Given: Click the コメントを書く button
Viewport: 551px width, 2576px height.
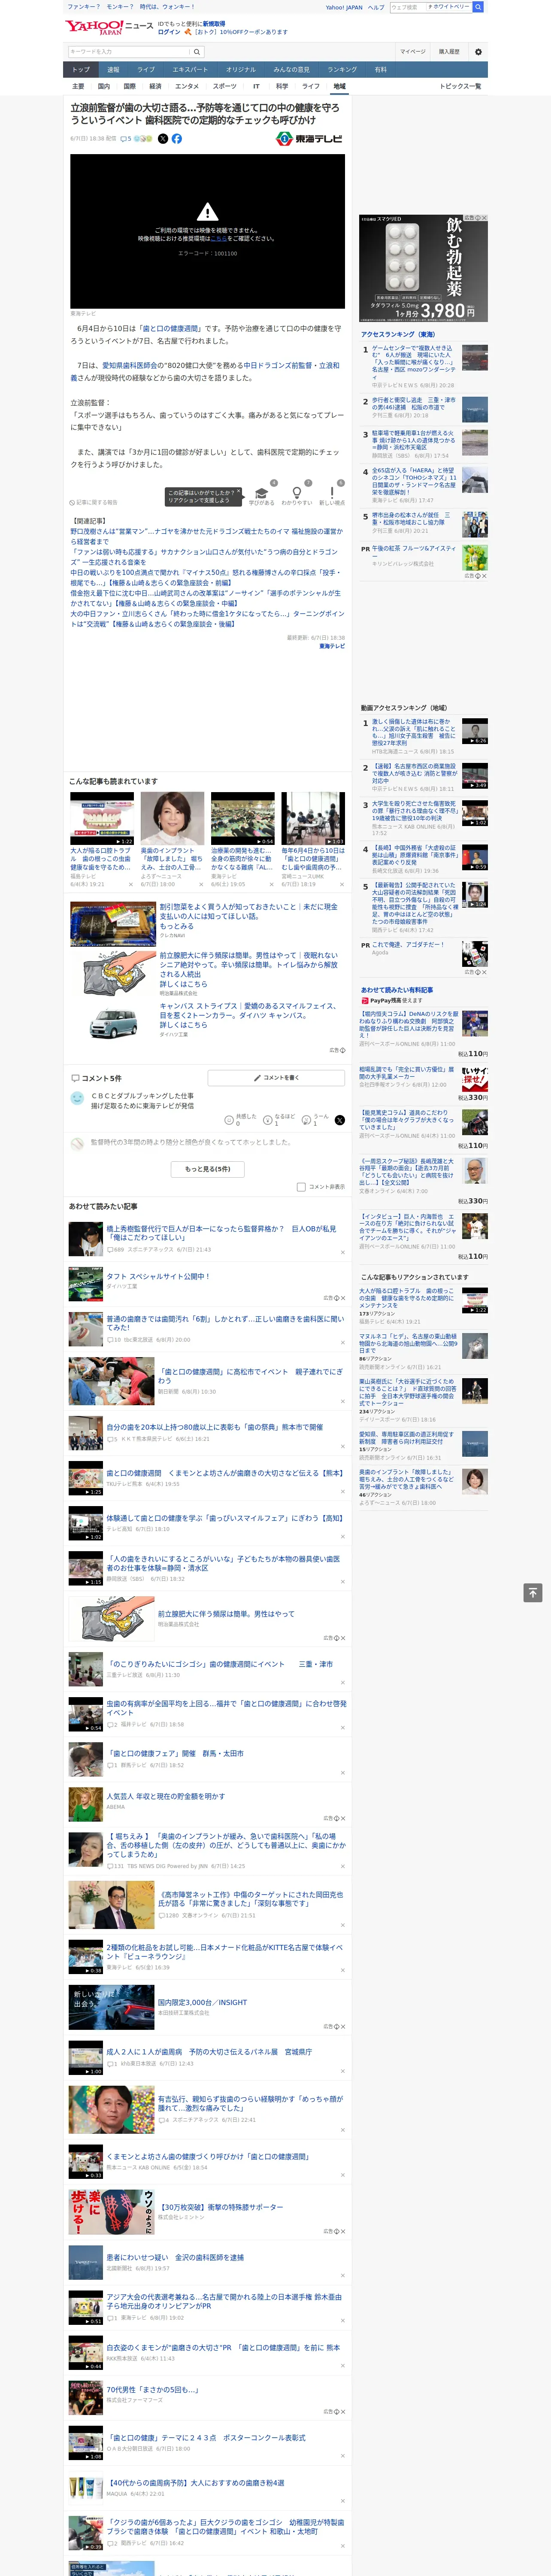Looking at the screenshot, I should click(276, 1078).
